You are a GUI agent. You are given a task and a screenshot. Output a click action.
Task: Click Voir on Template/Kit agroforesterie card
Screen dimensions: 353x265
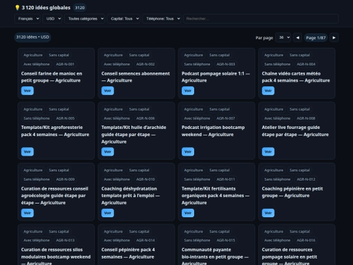tap(27, 152)
